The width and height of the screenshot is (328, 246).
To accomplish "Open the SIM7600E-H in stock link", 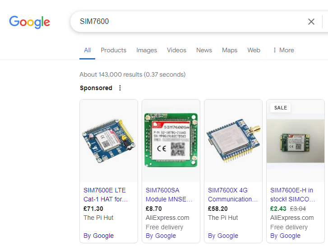I will coord(292,195).
